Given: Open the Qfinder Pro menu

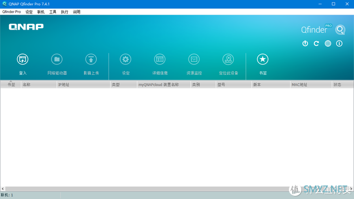Looking at the screenshot, I should 11,12.
